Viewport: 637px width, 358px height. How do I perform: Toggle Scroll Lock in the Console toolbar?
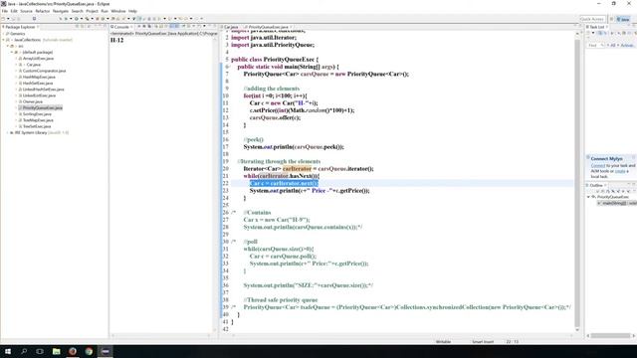(x=161, y=27)
